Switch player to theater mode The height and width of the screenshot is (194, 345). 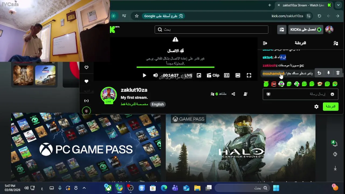pos(238,75)
